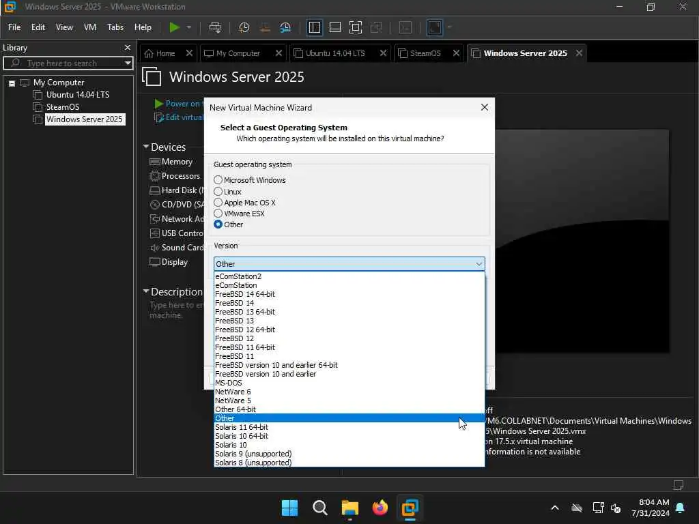The width and height of the screenshot is (699, 524).
Task: Switch to the SteamOS tab
Action: (425, 53)
